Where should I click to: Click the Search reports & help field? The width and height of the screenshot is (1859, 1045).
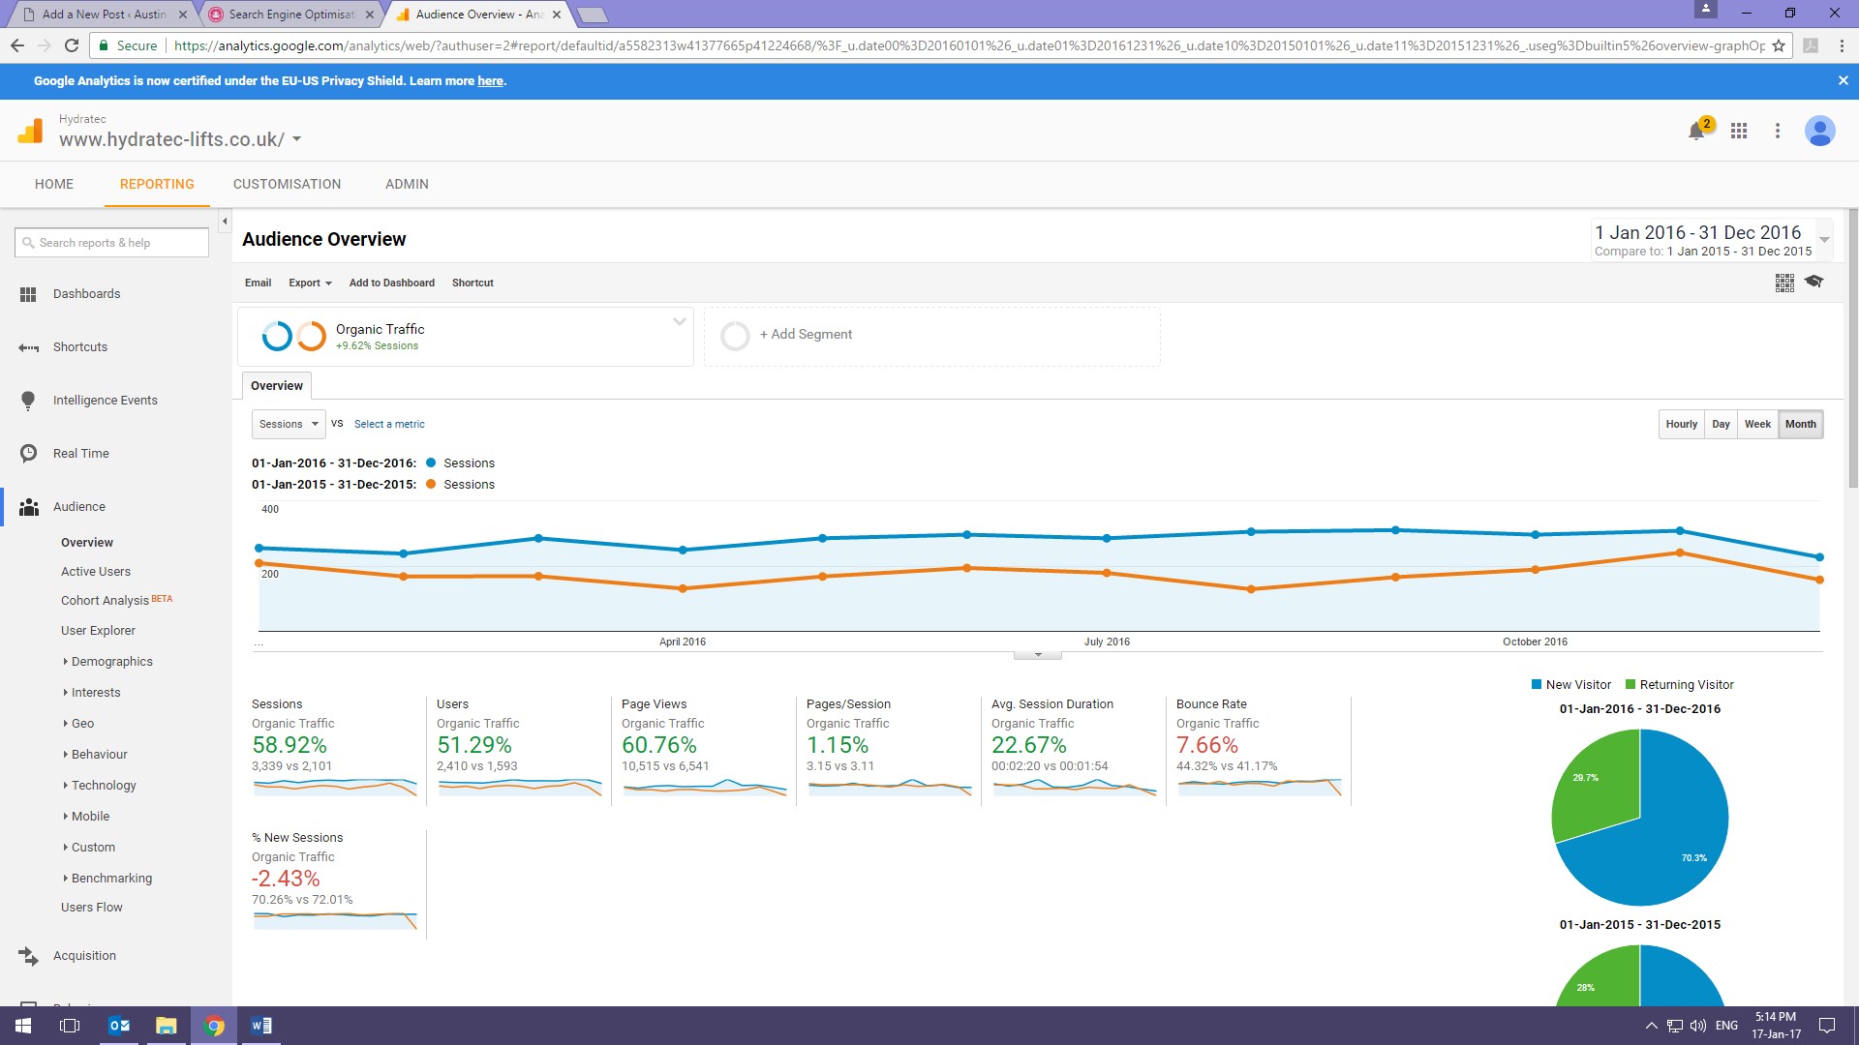tap(111, 243)
